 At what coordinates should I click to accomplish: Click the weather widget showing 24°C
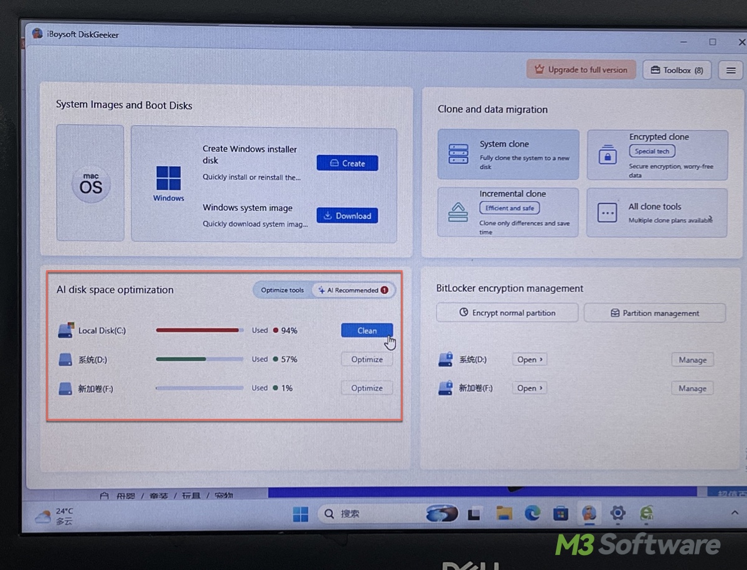(x=55, y=516)
